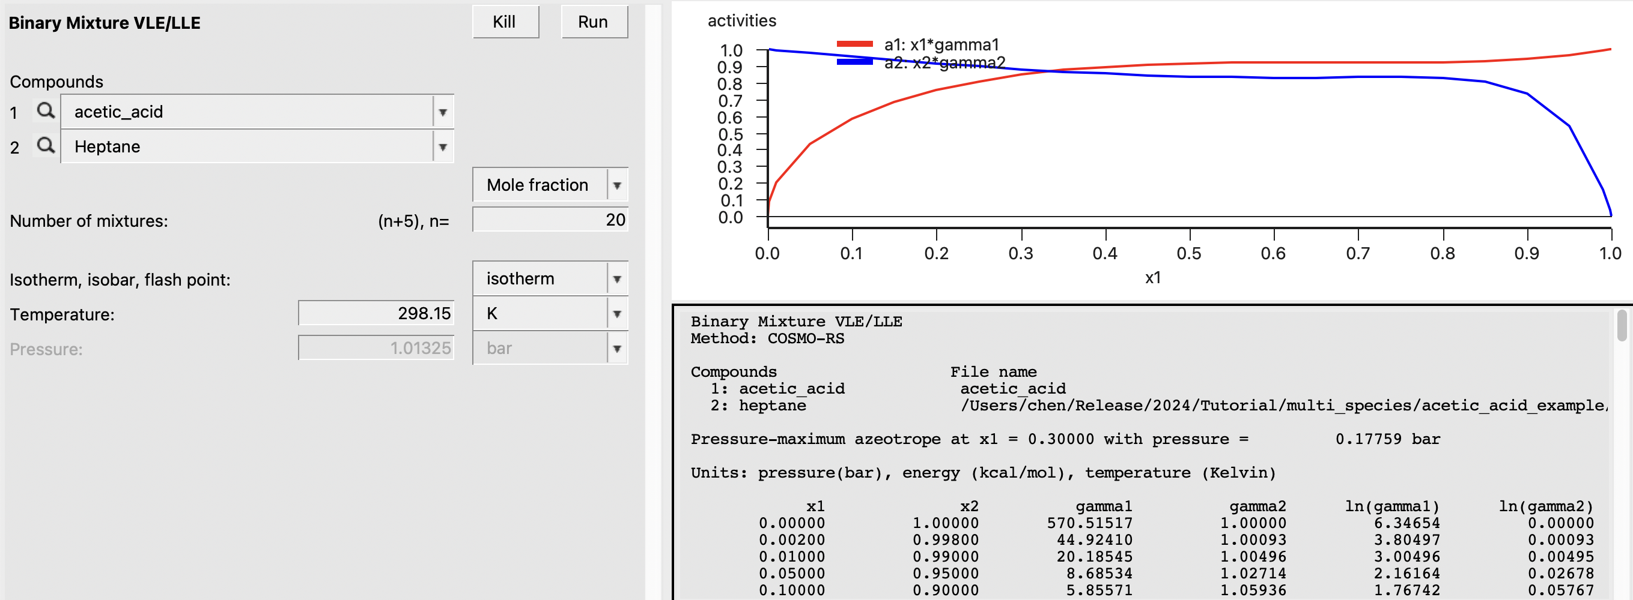Click blue a2 legend color swatch
Image resolution: width=1633 pixels, height=600 pixels.
coord(854,62)
